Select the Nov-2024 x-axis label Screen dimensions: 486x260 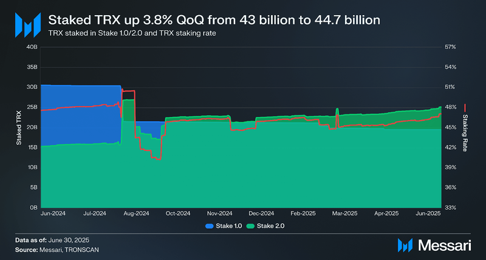click(x=220, y=213)
